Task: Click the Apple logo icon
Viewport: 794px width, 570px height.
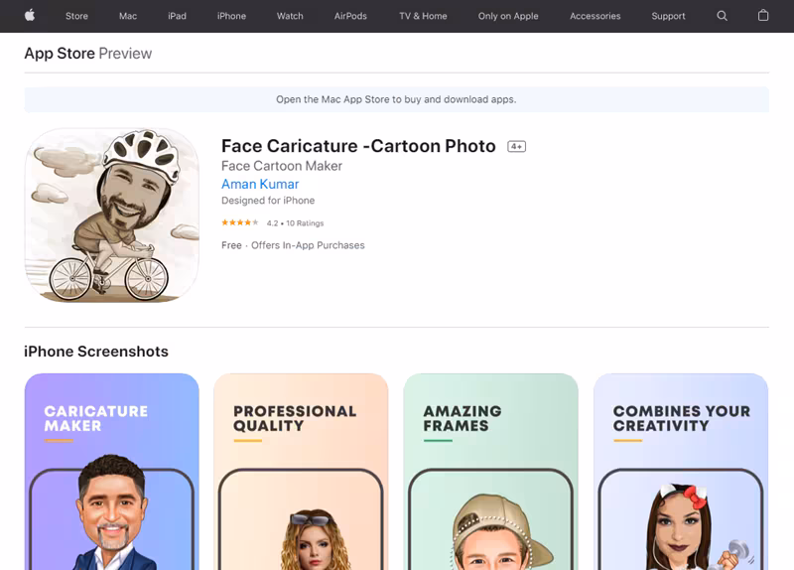Action: (30, 16)
